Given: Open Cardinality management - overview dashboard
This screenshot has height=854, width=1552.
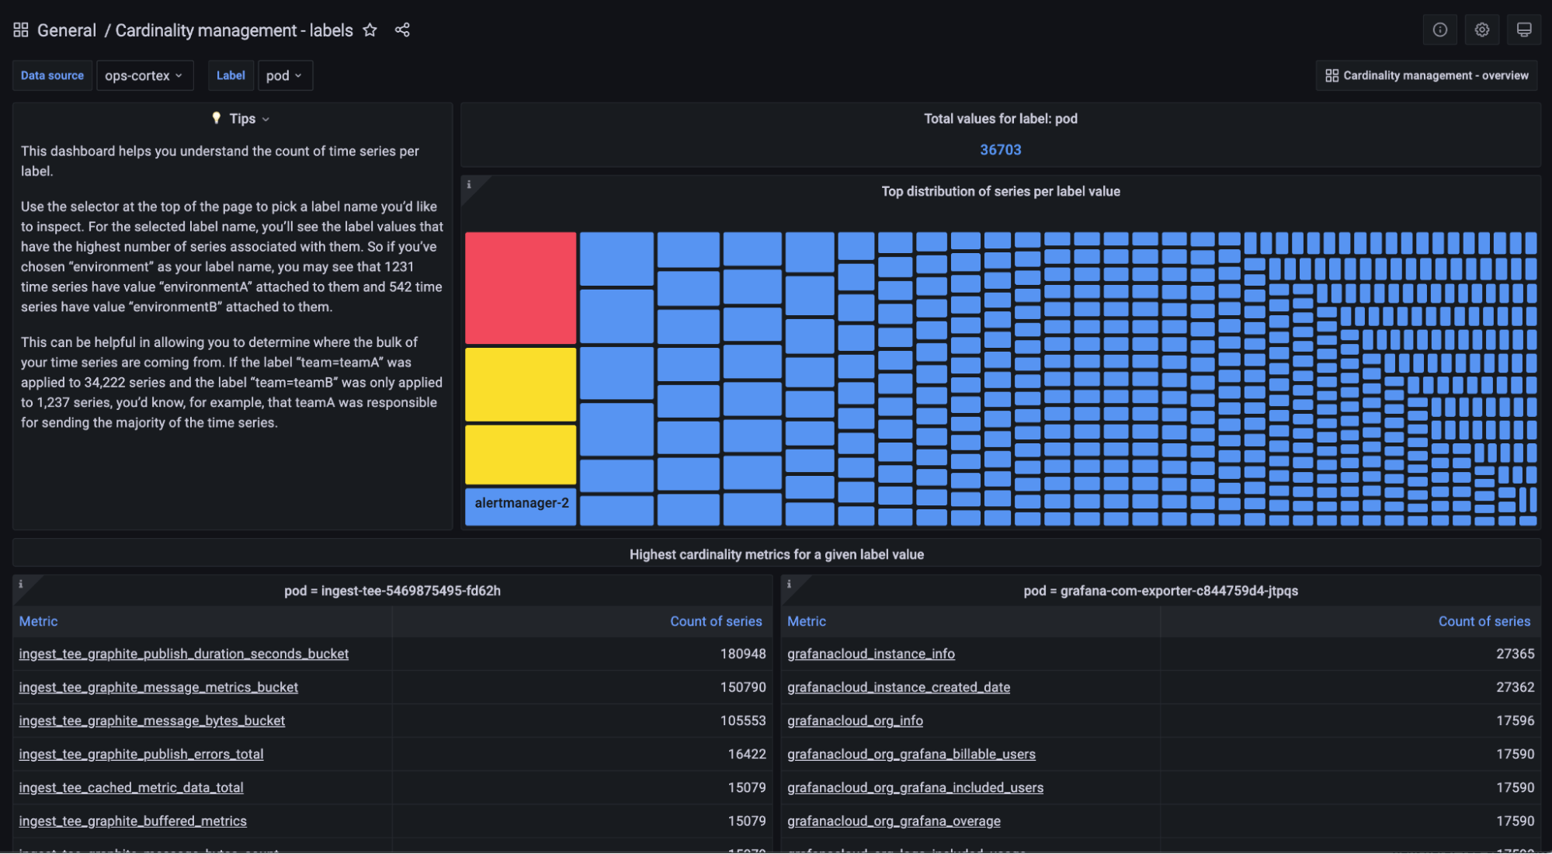Looking at the screenshot, I should pos(1425,75).
